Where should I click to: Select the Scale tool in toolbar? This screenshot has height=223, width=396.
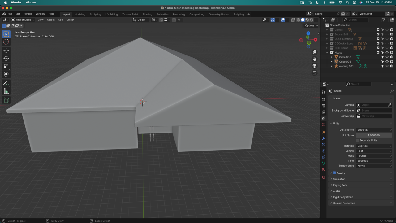click(x=6, y=66)
